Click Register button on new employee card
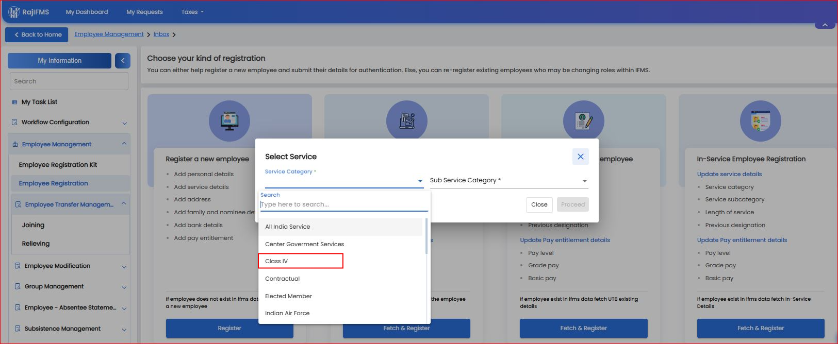Viewport: 838px width, 344px height. (229, 328)
